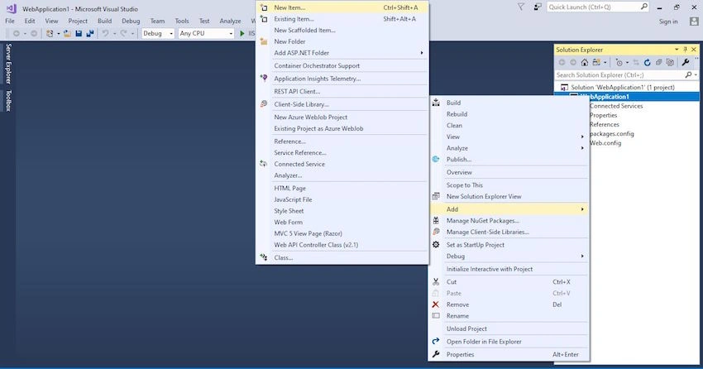Open the Toolbox side tab
703x369 pixels.
8,100
